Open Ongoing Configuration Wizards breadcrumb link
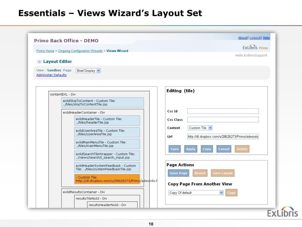The height and width of the screenshot is (227, 302). 80,51
